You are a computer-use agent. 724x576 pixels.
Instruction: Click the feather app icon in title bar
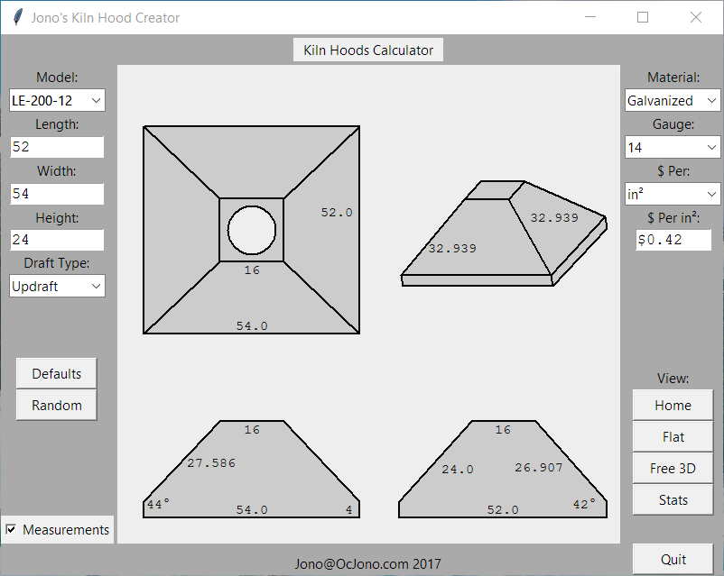[x=17, y=17]
